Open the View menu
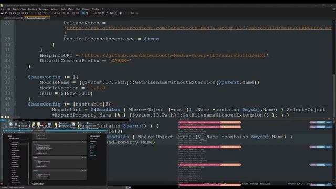The height and width of the screenshot is (189, 336). [23, 9]
